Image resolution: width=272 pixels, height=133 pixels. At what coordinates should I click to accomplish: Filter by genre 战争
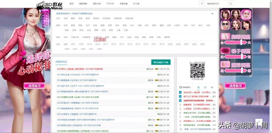(x=169, y=25)
